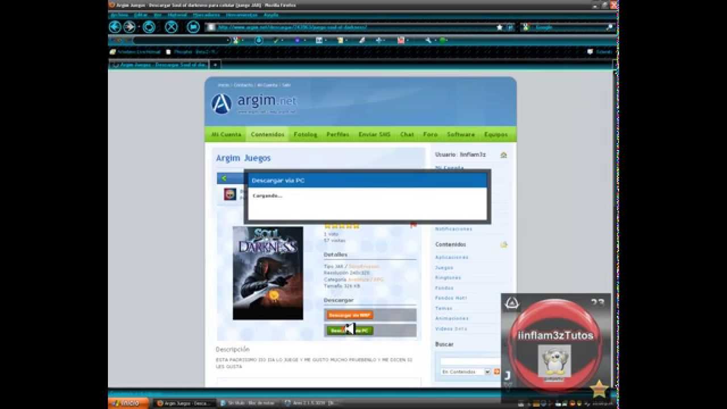727x409 pixels.
Task: Click the Firefox Inicio start button
Action: tap(129, 403)
